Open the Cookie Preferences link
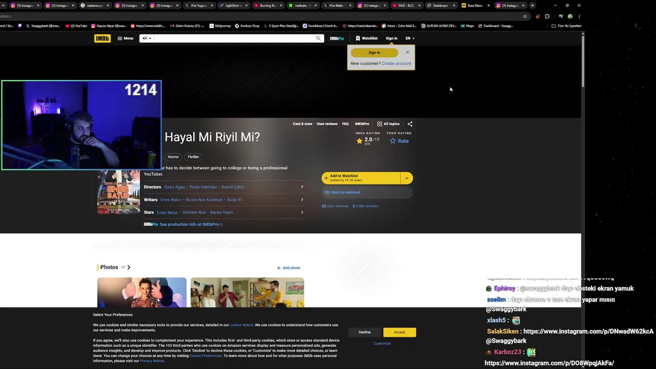 pyautogui.click(x=206, y=356)
